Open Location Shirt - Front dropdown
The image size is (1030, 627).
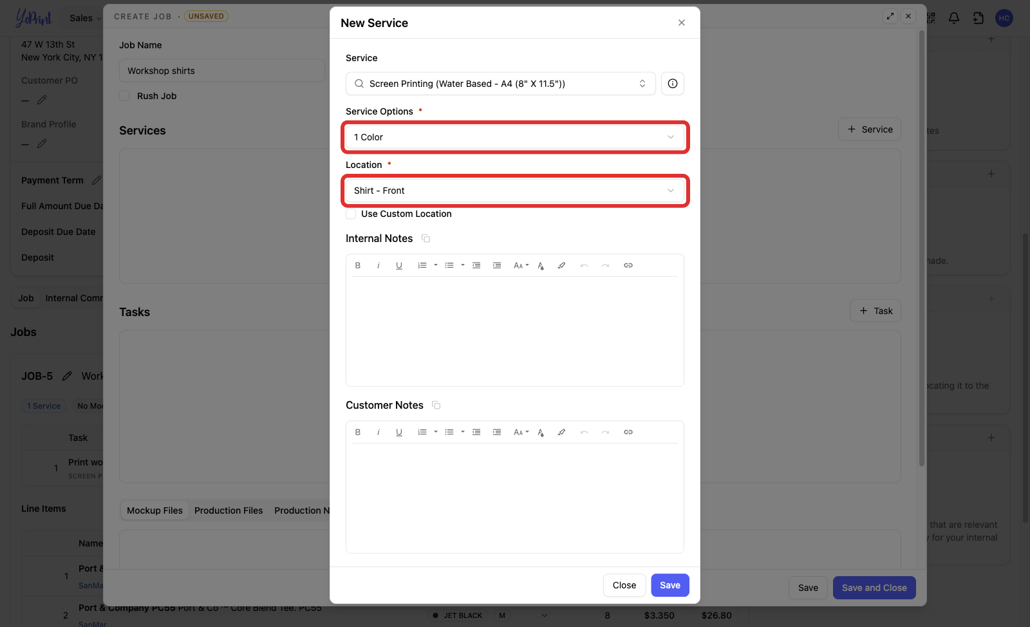515,191
